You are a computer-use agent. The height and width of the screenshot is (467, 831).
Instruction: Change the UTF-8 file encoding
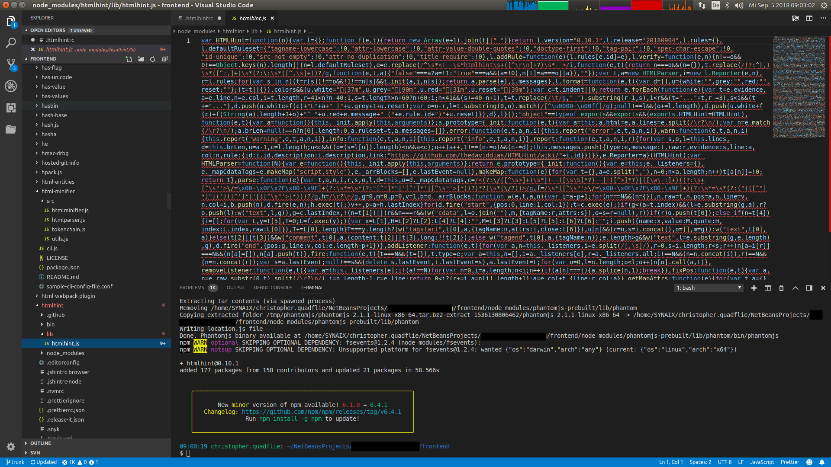[x=725, y=462]
